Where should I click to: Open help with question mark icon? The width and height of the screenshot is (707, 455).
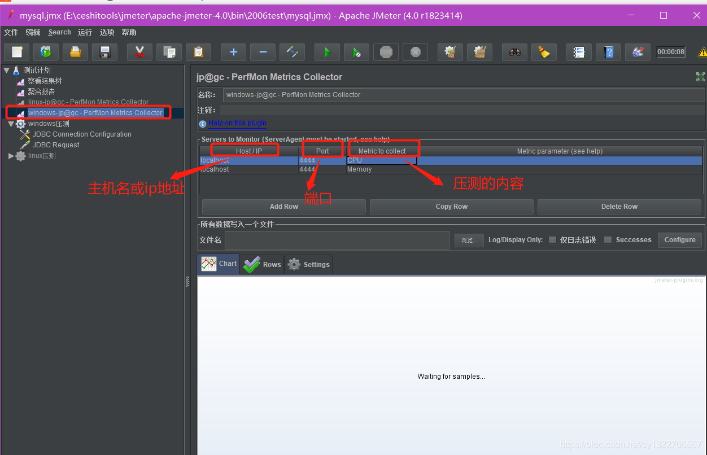point(609,52)
